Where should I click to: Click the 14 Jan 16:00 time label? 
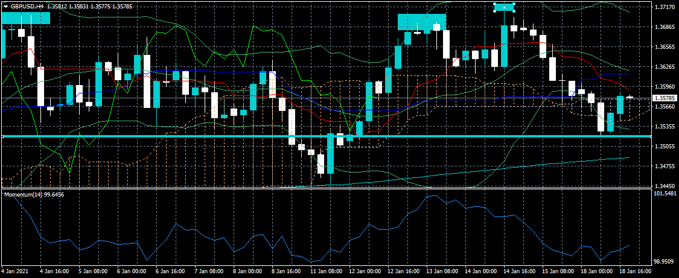[x=519, y=271]
